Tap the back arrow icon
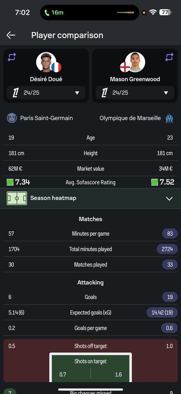The height and width of the screenshot is (394, 181). (x=11, y=35)
